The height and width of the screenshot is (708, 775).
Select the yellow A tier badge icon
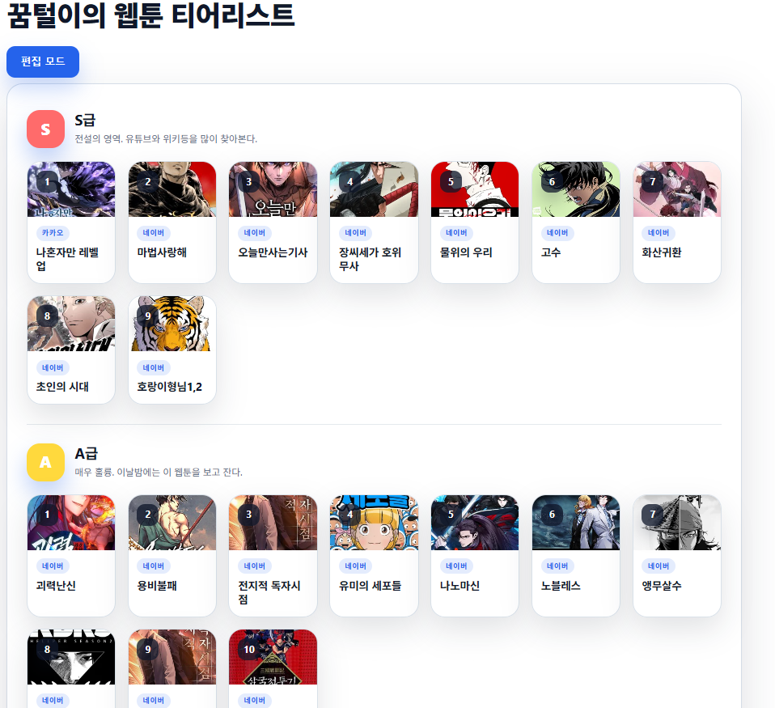click(x=45, y=462)
